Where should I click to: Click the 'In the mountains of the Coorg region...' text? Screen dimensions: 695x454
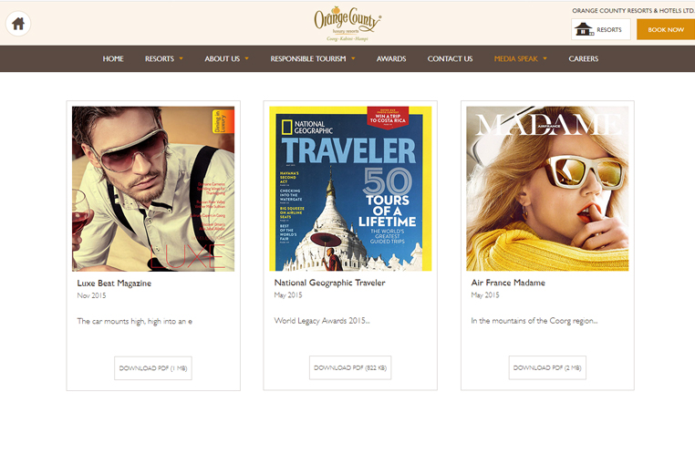534,321
